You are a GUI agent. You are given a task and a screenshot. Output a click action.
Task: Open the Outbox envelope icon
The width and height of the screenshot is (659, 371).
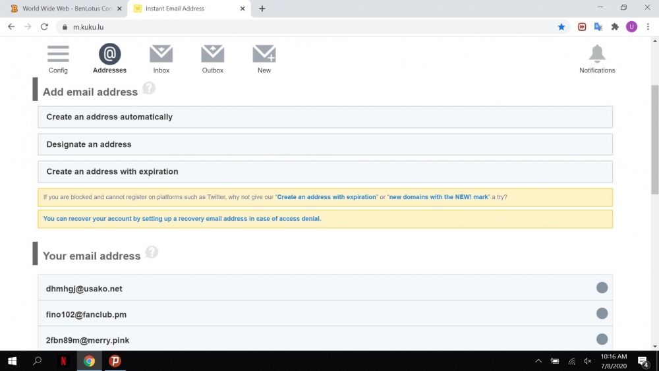coord(212,54)
